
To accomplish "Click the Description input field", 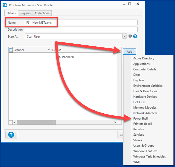I will tap(81, 29).
